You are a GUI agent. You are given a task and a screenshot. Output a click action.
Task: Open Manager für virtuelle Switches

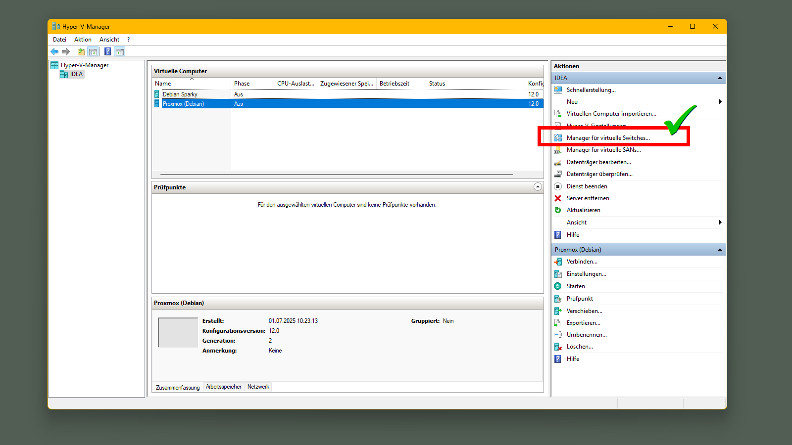[608, 138]
